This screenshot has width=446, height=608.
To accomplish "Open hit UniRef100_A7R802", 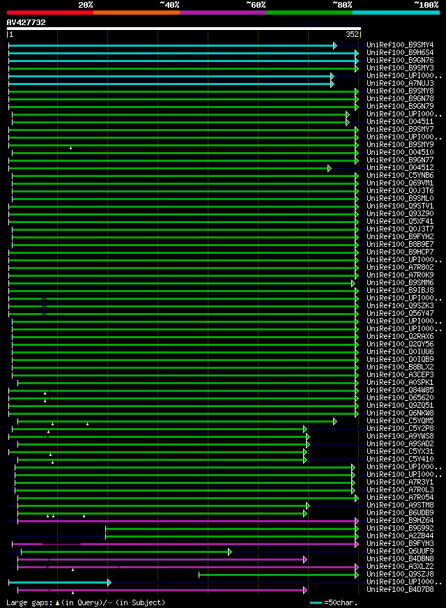I will point(400,267).
